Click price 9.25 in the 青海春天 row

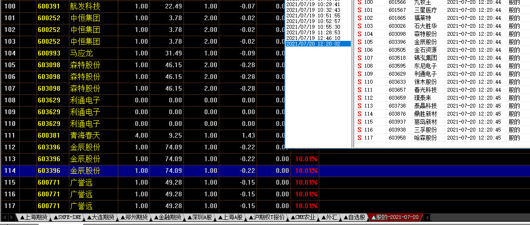pyautogui.click(x=175, y=135)
